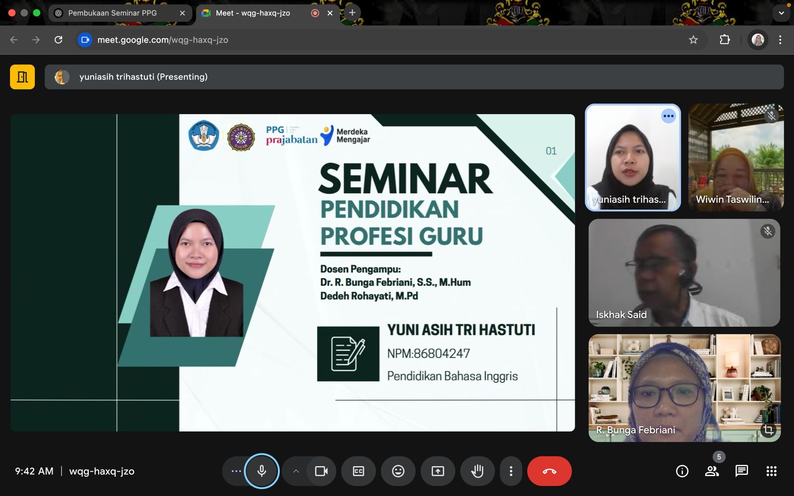Open a new browser tab
The height and width of the screenshot is (496, 794).
(352, 13)
